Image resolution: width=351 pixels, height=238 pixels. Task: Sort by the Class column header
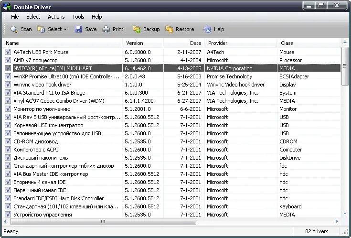click(x=308, y=43)
